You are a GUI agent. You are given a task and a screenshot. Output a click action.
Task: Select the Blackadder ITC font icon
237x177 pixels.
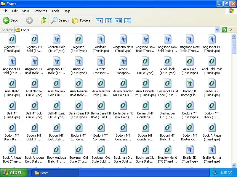pos(167,106)
